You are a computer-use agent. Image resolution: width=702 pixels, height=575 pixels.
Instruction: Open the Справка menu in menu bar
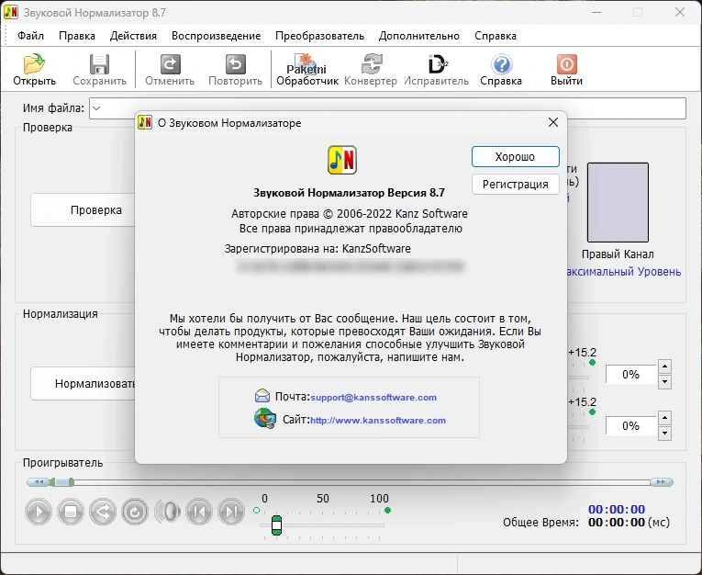tap(496, 36)
